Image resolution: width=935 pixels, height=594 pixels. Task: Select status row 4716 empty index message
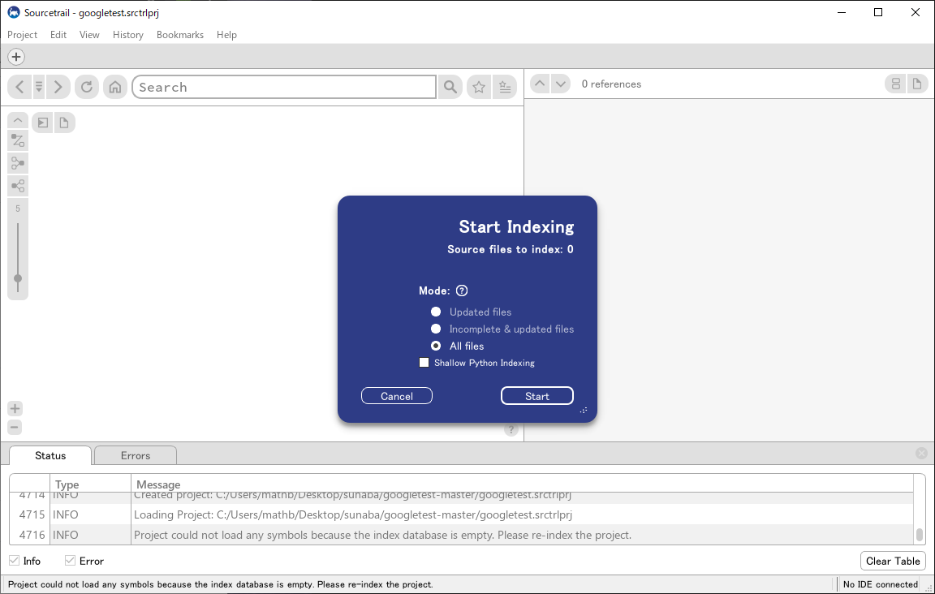(x=462, y=535)
